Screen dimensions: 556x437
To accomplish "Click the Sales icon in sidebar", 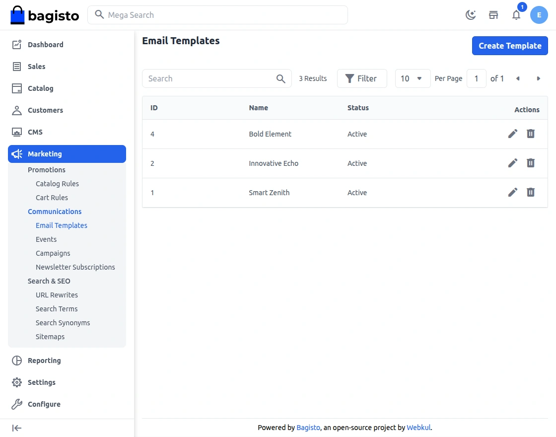I will point(17,67).
